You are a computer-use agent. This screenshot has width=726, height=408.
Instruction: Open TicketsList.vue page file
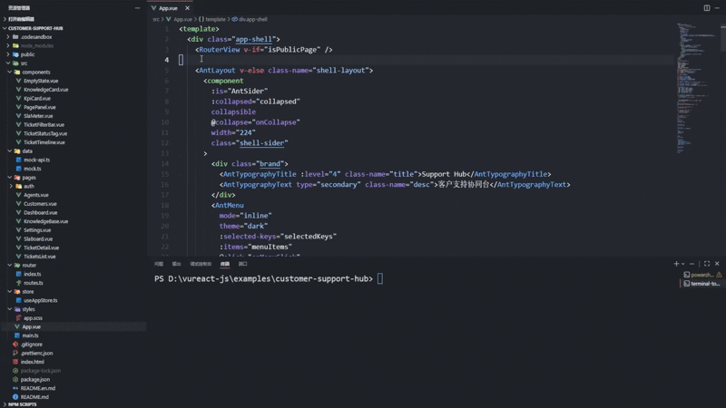point(39,257)
